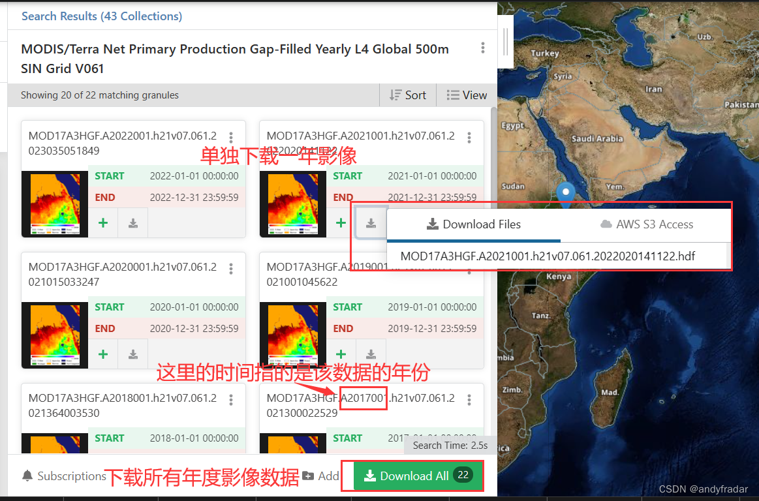Open the View options dropdown
Screen dimensions: 759x501
pos(467,95)
